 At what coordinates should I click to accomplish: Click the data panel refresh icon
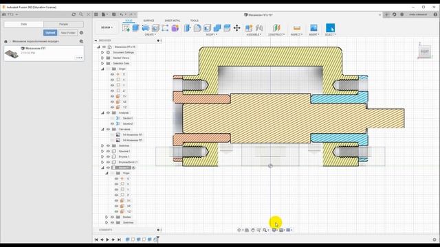(74, 14)
